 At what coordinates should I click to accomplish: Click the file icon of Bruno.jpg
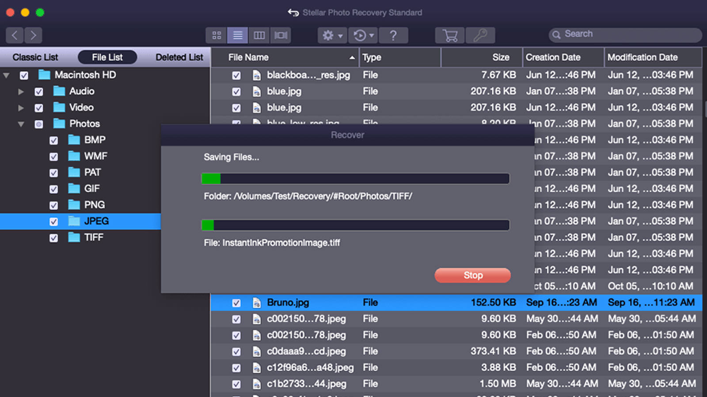(x=257, y=303)
